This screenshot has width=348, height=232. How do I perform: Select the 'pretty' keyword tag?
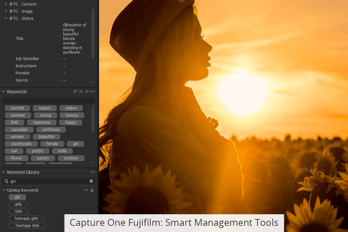tap(38, 151)
